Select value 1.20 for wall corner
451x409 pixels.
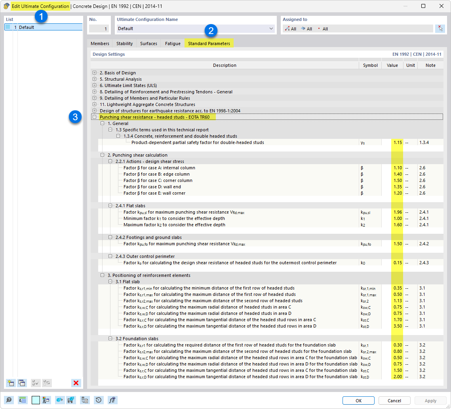[x=397, y=193]
